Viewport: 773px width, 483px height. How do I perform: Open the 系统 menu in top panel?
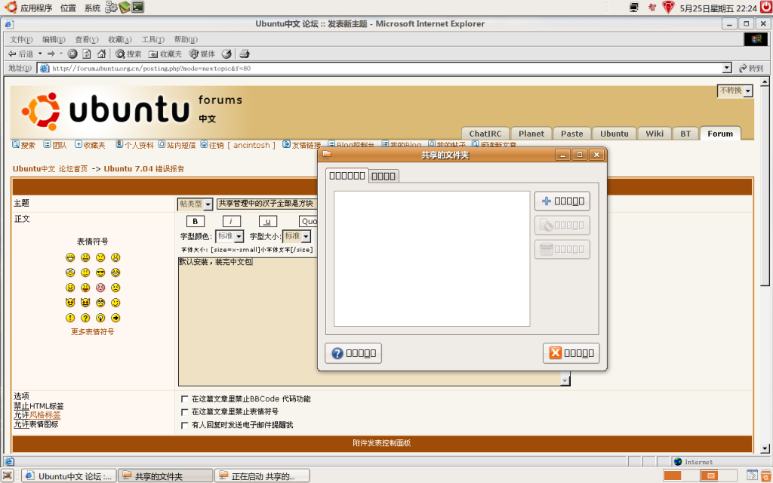pos(92,8)
